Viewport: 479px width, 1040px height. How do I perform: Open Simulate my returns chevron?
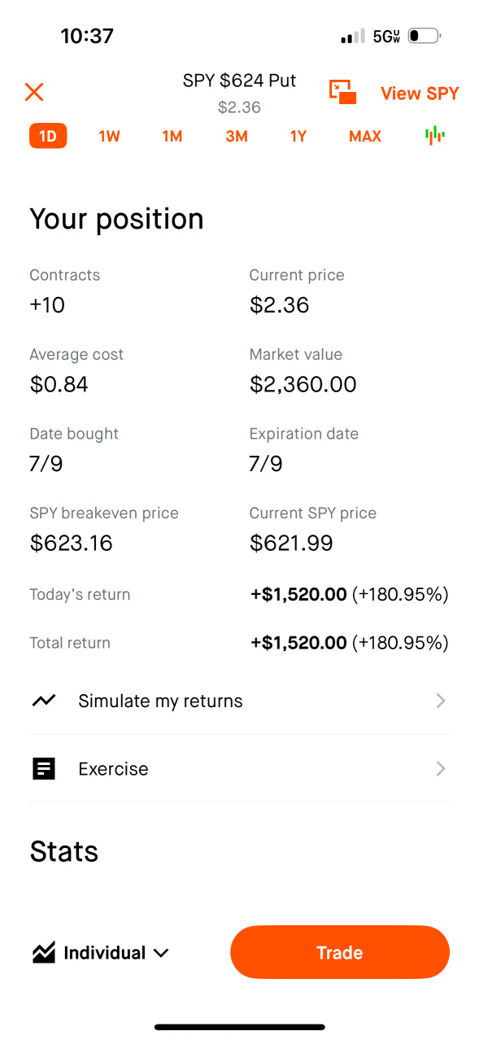point(440,701)
